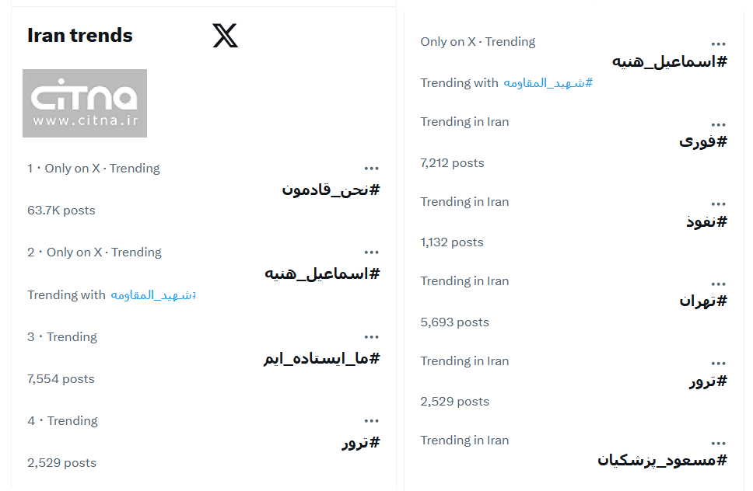
Task: Click the Iran trends heading
Action: pyautogui.click(x=80, y=34)
